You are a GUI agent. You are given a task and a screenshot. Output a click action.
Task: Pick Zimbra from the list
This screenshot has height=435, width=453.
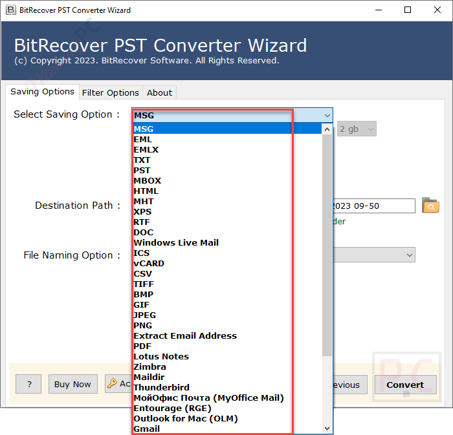227,367
